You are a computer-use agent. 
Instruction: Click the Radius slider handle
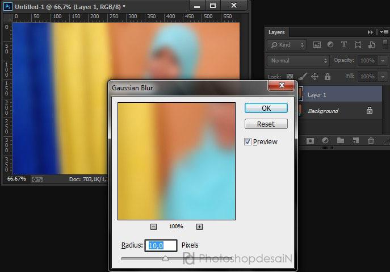tap(165, 258)
